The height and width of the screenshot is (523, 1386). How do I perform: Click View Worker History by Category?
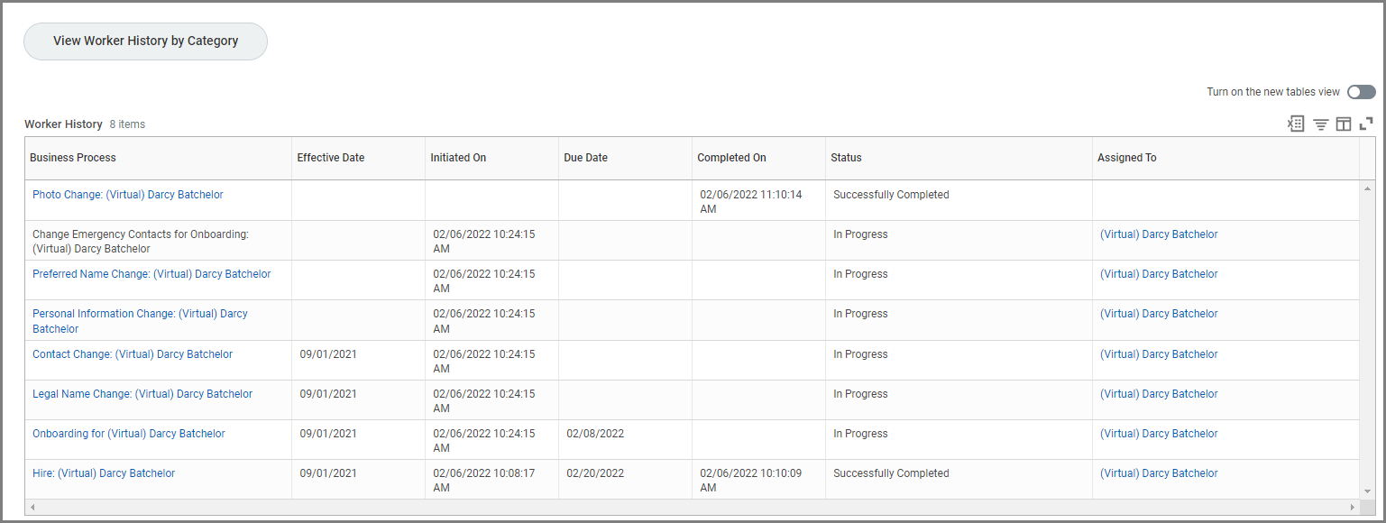click(145, 41)
